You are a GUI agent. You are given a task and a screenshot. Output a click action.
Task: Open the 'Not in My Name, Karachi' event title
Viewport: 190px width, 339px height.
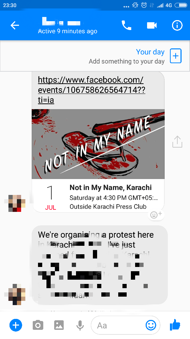coord(110,188)
